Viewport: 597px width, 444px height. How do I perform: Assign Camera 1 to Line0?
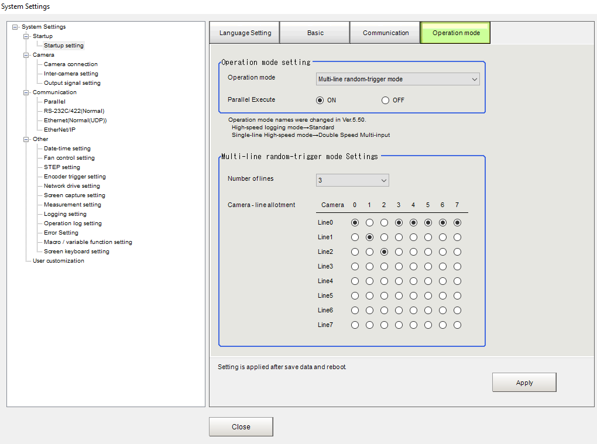click(x=369, y=222)
